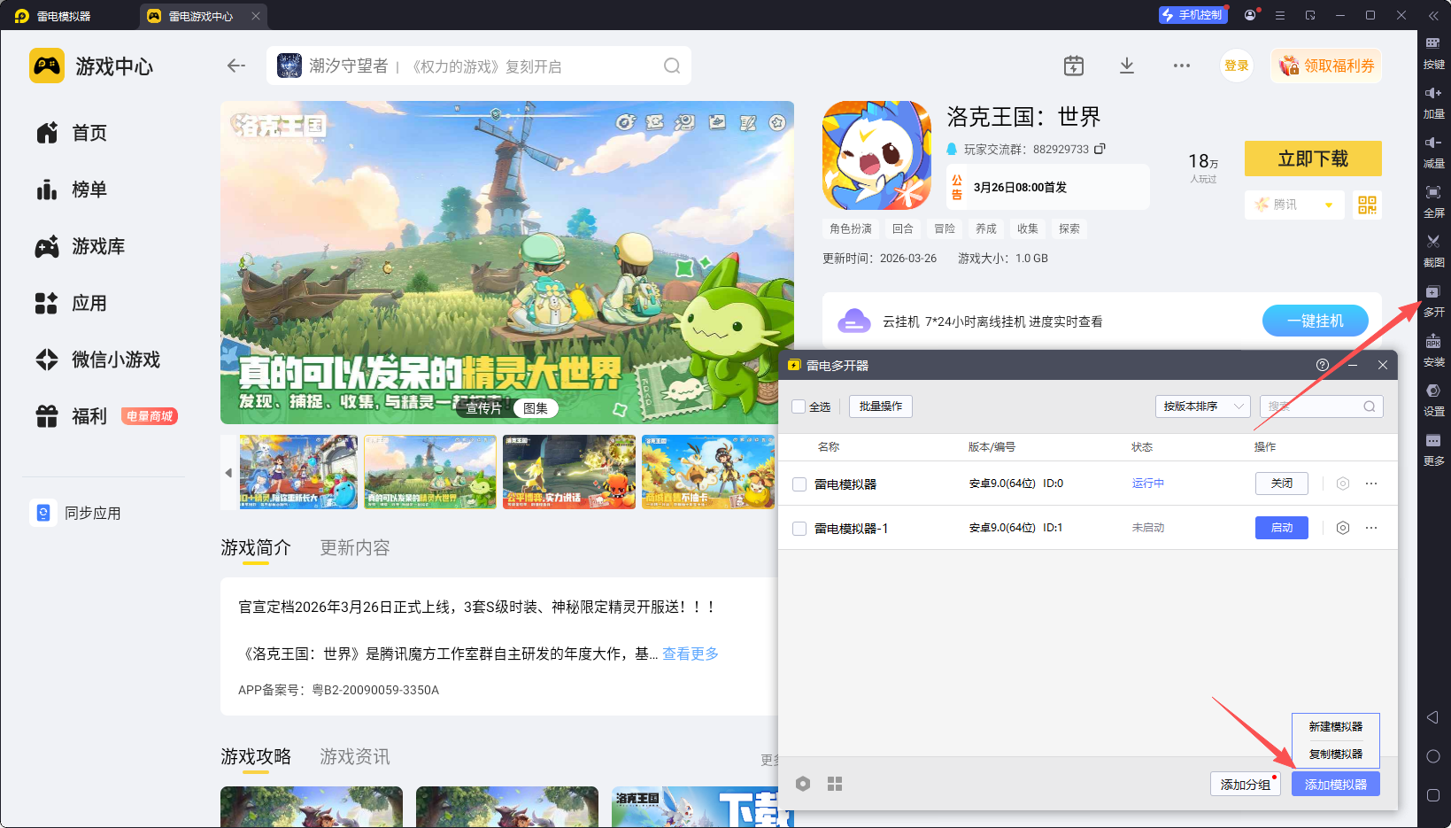Open settings gear for 雷电模拟器-1
The image size is (1451, 828).
point(1342,528)
